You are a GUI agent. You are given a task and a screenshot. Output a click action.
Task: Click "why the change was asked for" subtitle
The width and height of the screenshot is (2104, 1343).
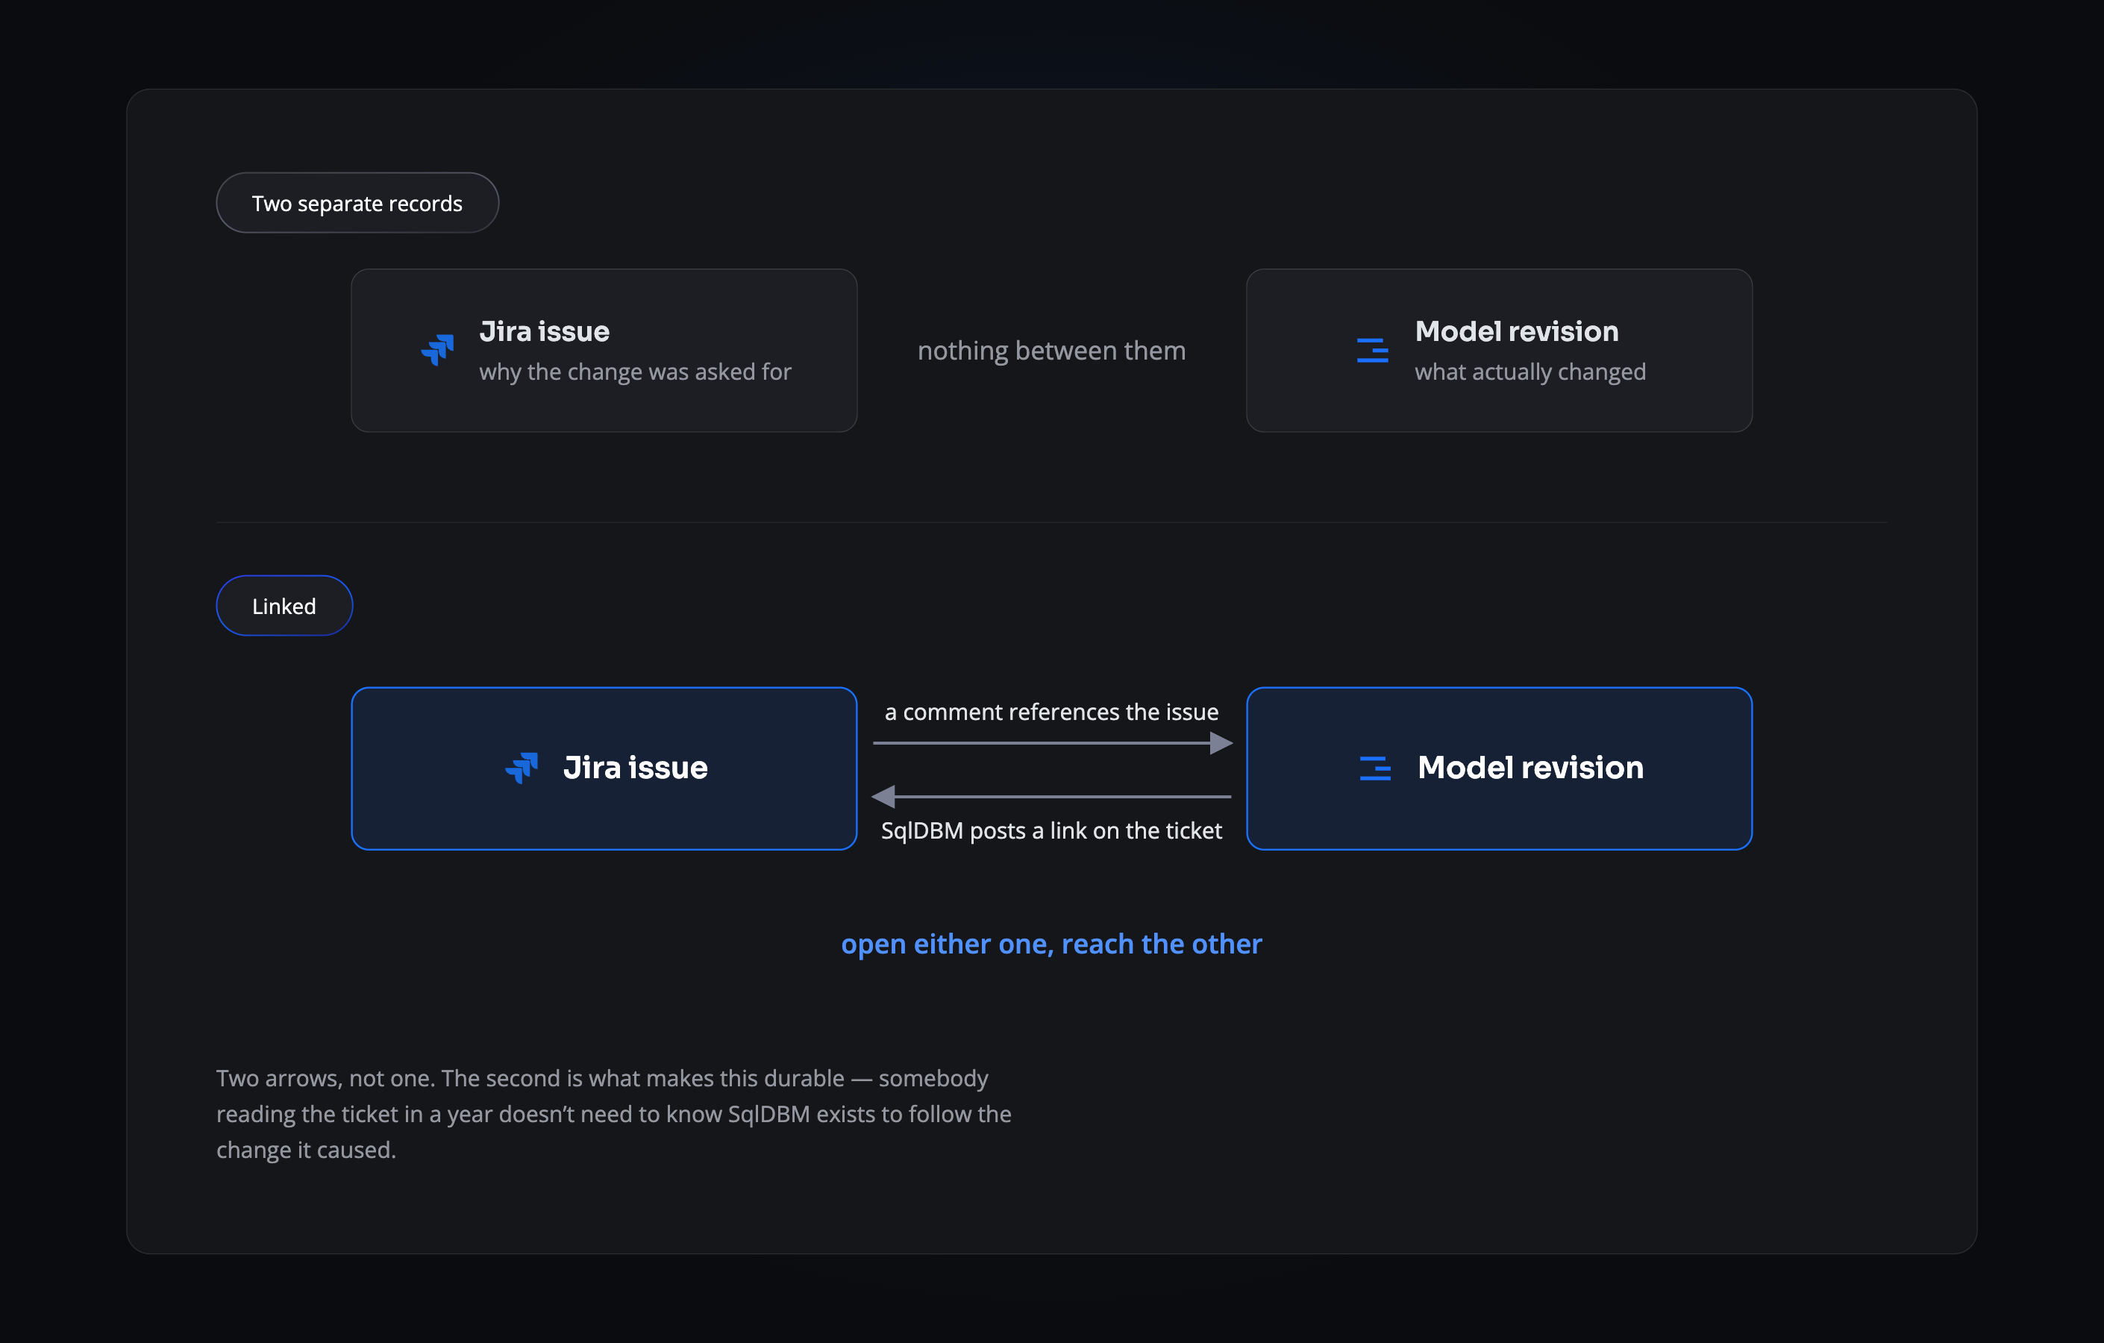pos(635,372)
